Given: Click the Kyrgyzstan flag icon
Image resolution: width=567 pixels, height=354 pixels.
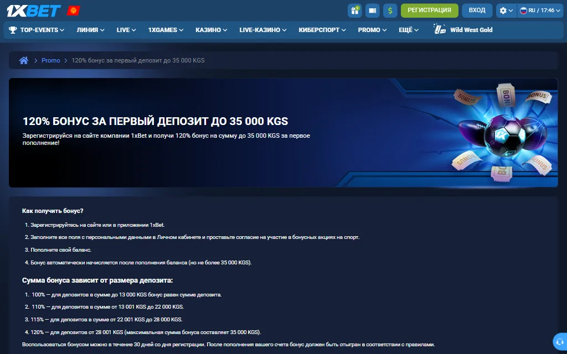Looking at the screenshot, I should click(74, 11).
